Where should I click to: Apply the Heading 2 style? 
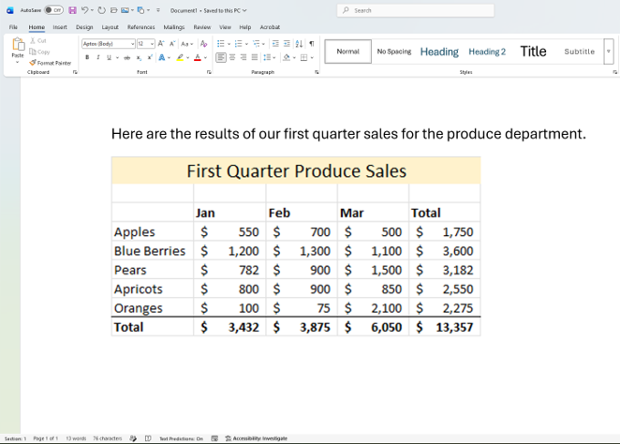click(x=487, y=52)
